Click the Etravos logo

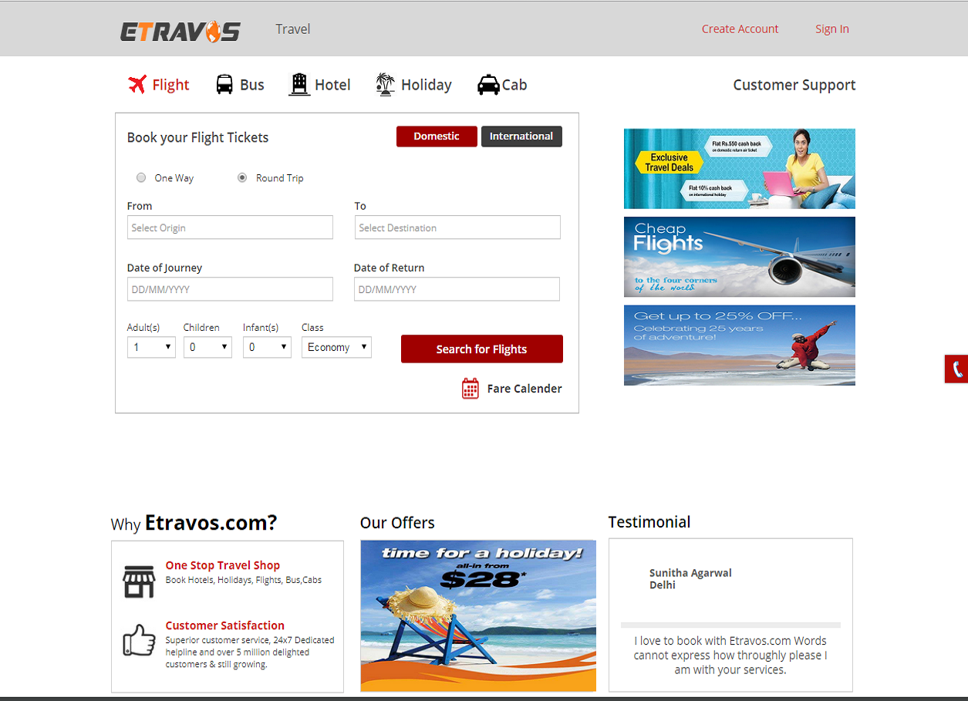click(180, 31)
